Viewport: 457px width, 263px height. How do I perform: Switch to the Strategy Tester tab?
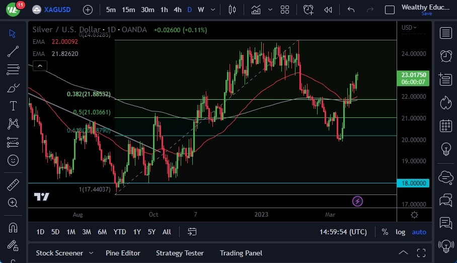point(180,253)
